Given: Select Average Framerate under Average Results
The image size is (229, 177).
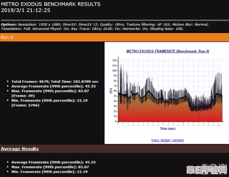Looking at the screenshot, I should pos(54,162).
